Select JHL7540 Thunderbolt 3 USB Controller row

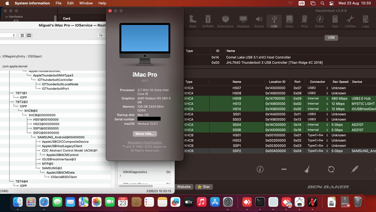click(x=280, y=63)
